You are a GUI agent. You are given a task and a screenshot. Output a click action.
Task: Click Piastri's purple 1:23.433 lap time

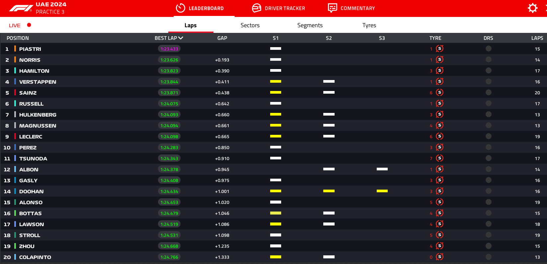pyautogui.click(x=169, y=49)
